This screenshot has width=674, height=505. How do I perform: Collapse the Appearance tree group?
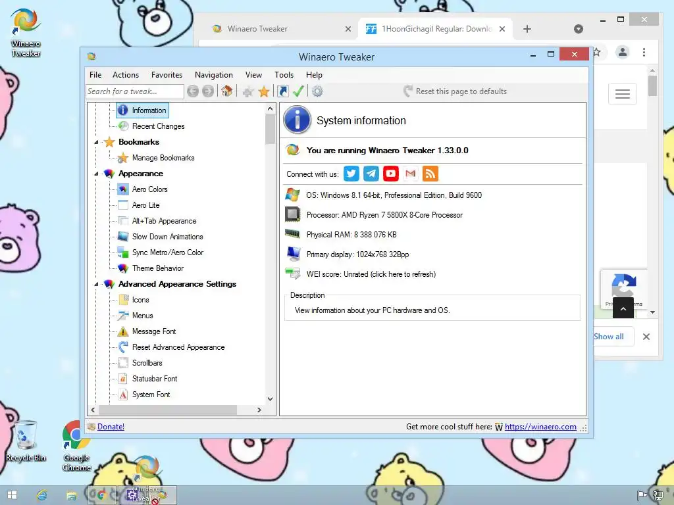click(x=96, y=174)
